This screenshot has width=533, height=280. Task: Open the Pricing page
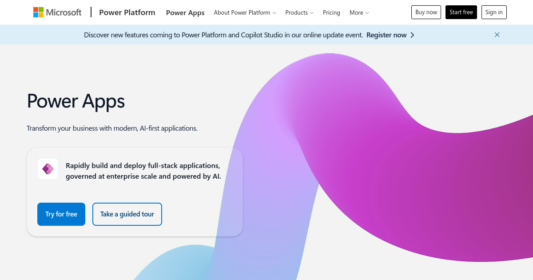331,12
